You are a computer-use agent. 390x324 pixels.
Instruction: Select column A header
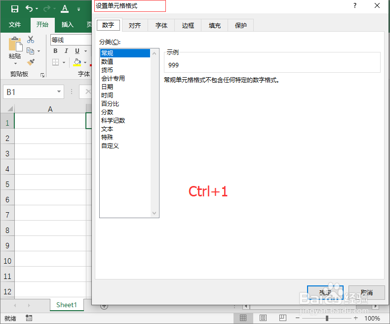point(50,109)
